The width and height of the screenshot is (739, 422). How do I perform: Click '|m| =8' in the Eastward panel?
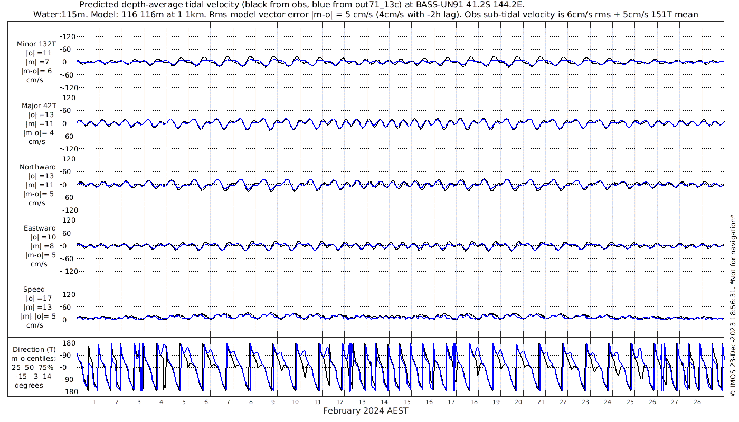pyautogui.click(x=42, y=246)
